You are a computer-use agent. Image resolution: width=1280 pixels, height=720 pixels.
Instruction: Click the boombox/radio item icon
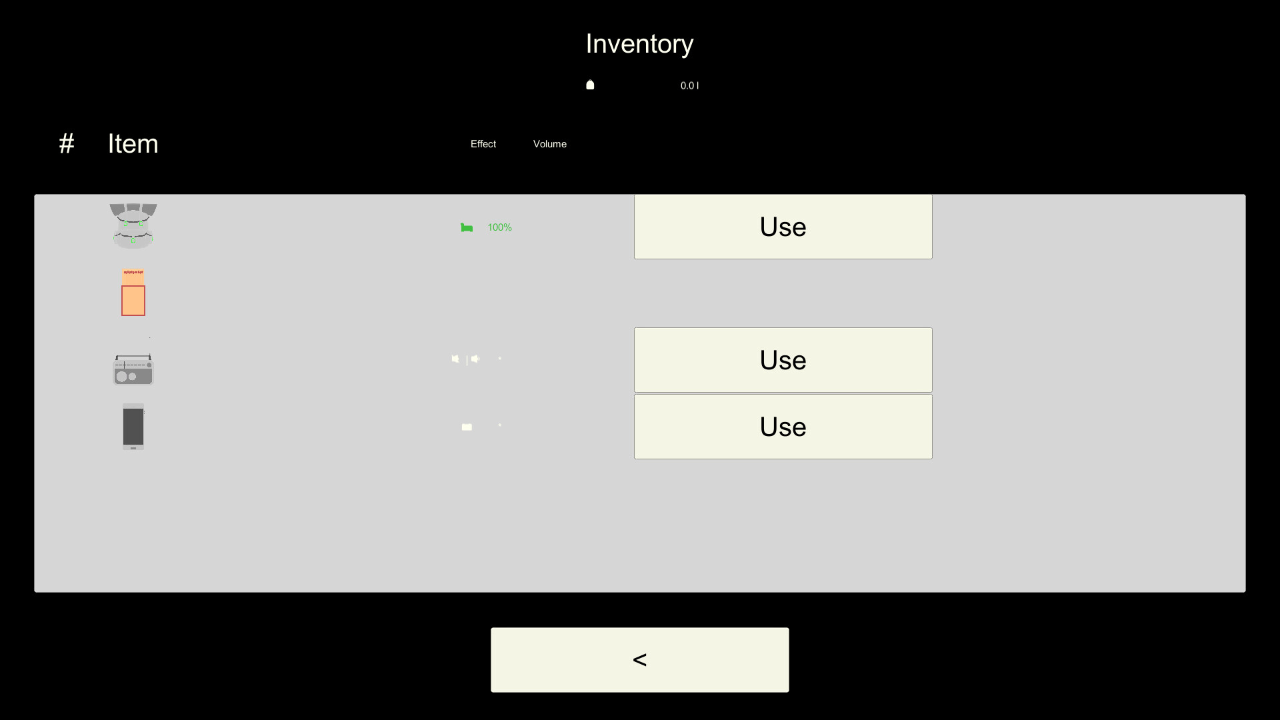point(133,367)
